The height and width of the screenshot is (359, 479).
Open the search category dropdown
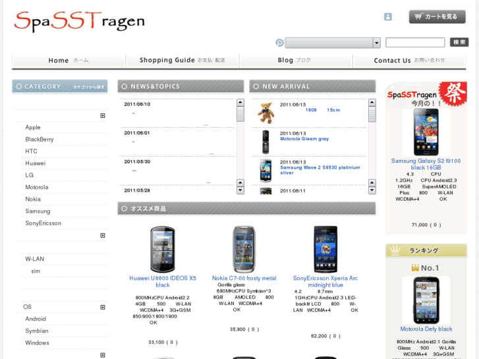332,43
